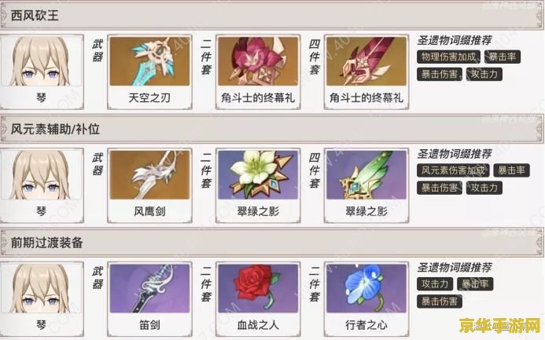Screen dimensions: 545x340
Task: Select the 天空之刃 weapon icon
Action: (x=149, y=61)
